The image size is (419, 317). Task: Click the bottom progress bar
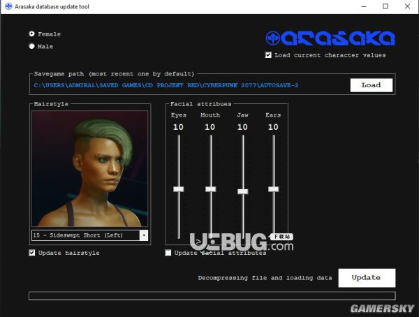[212, 295]
